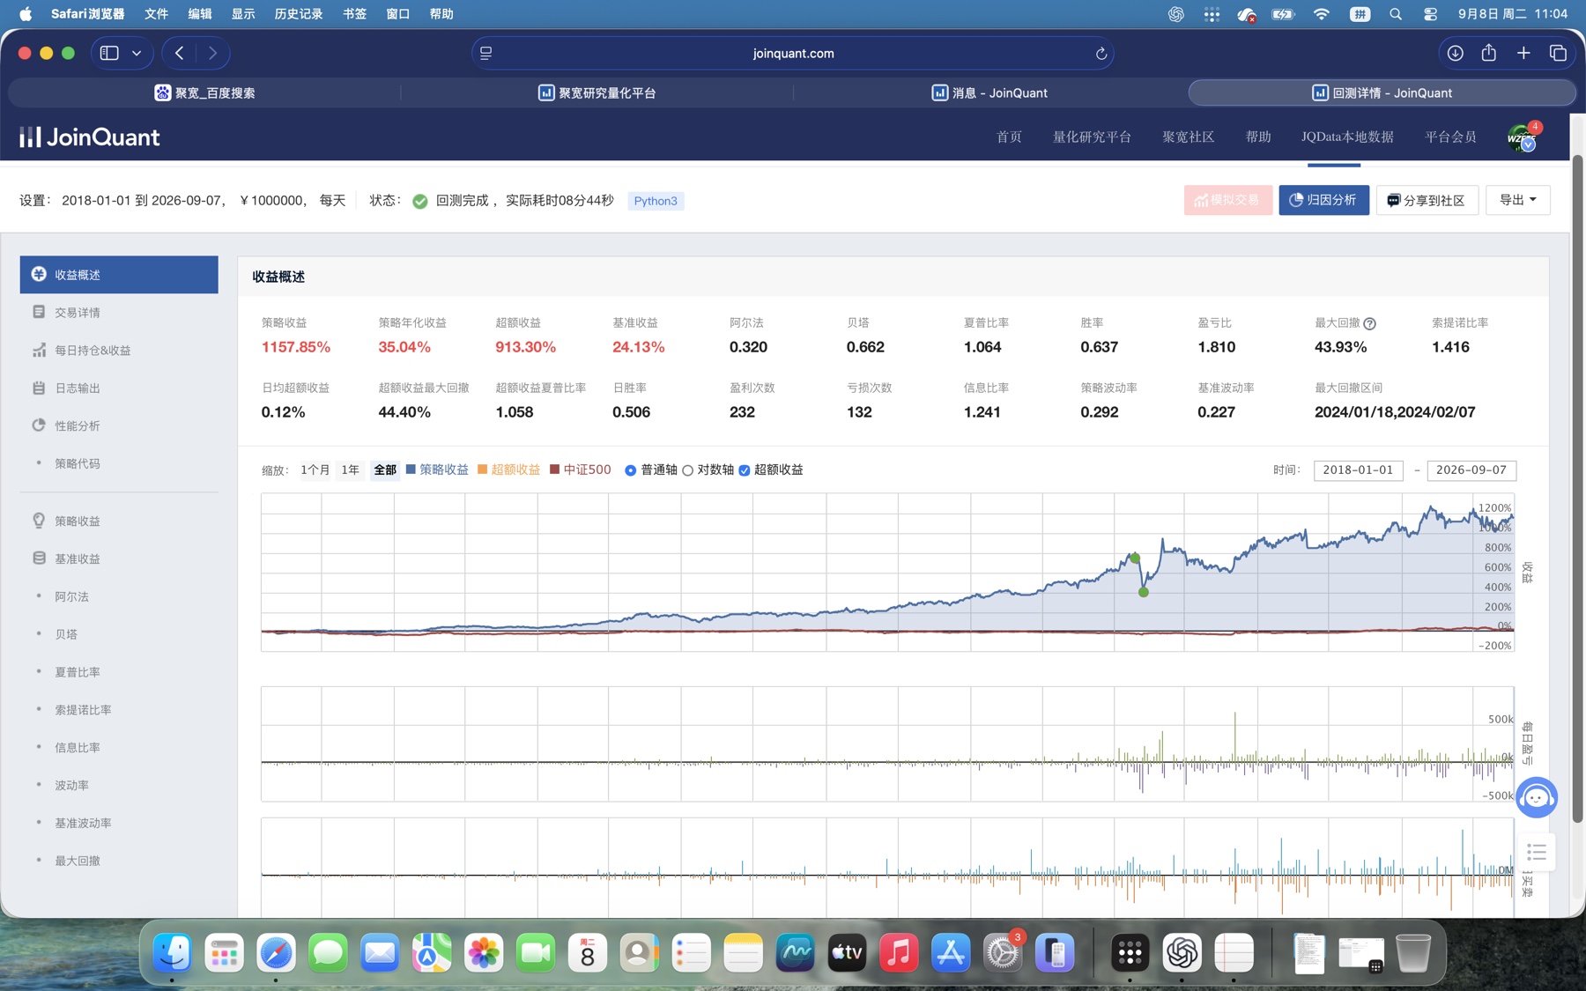Viewport: 1586px width, 991px height.
Task: Open the Safari downloads icon
Action: tap(1456, 53)
